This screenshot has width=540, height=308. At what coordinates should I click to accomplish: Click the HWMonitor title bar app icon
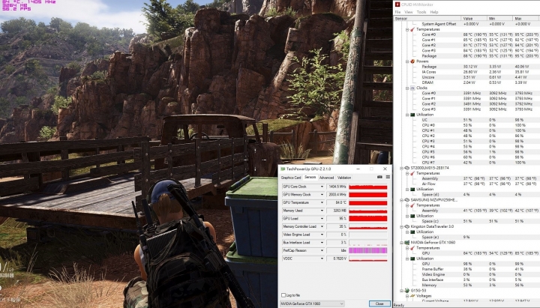(397, 4)
